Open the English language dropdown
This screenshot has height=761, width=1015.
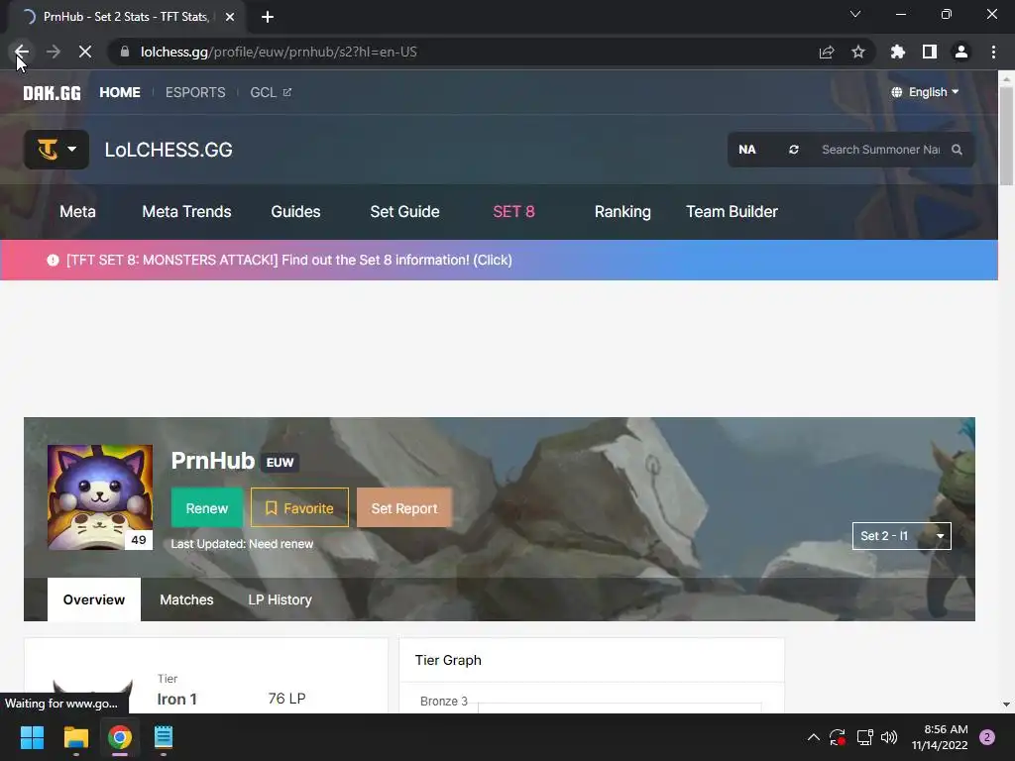coord(925,92)
